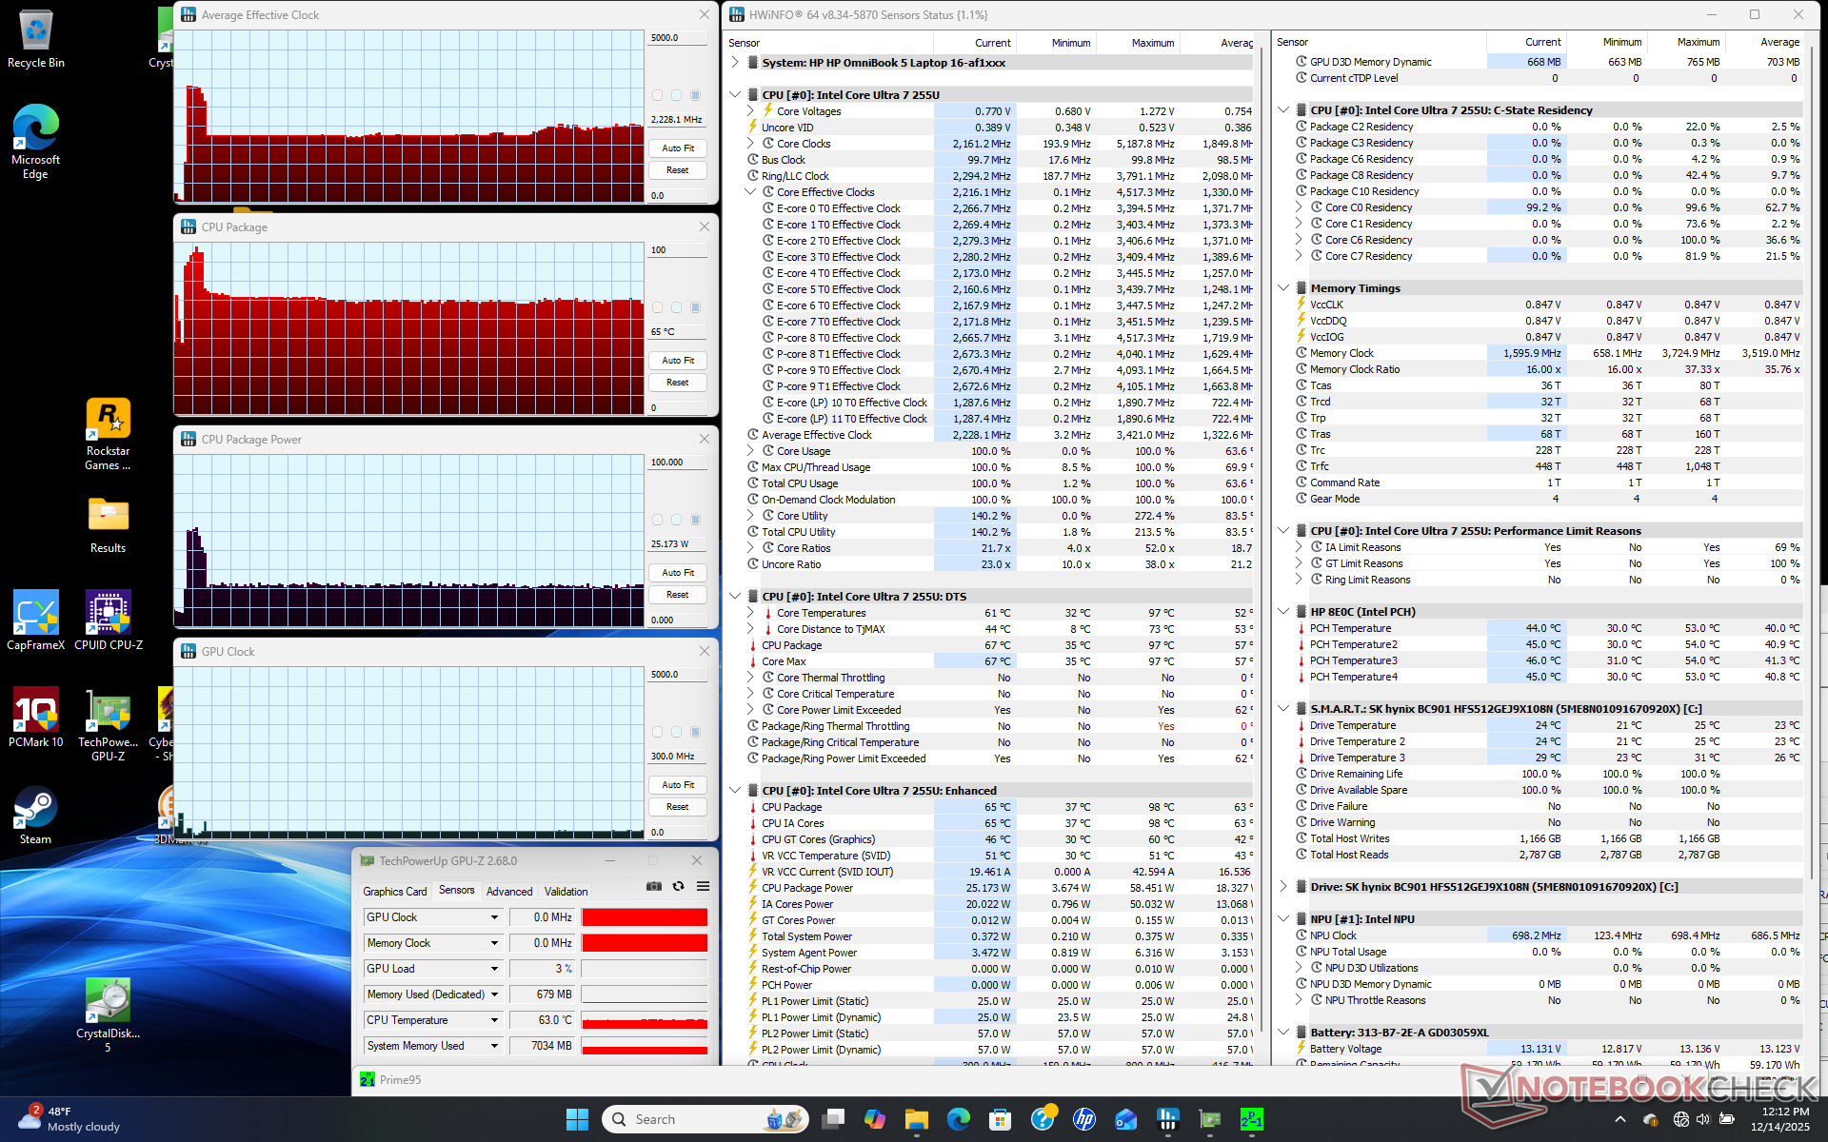This screenshot has height=1142, width=1828.
Task: Switch to Advanced tab in GPU-Z
Action: point(509,892)
